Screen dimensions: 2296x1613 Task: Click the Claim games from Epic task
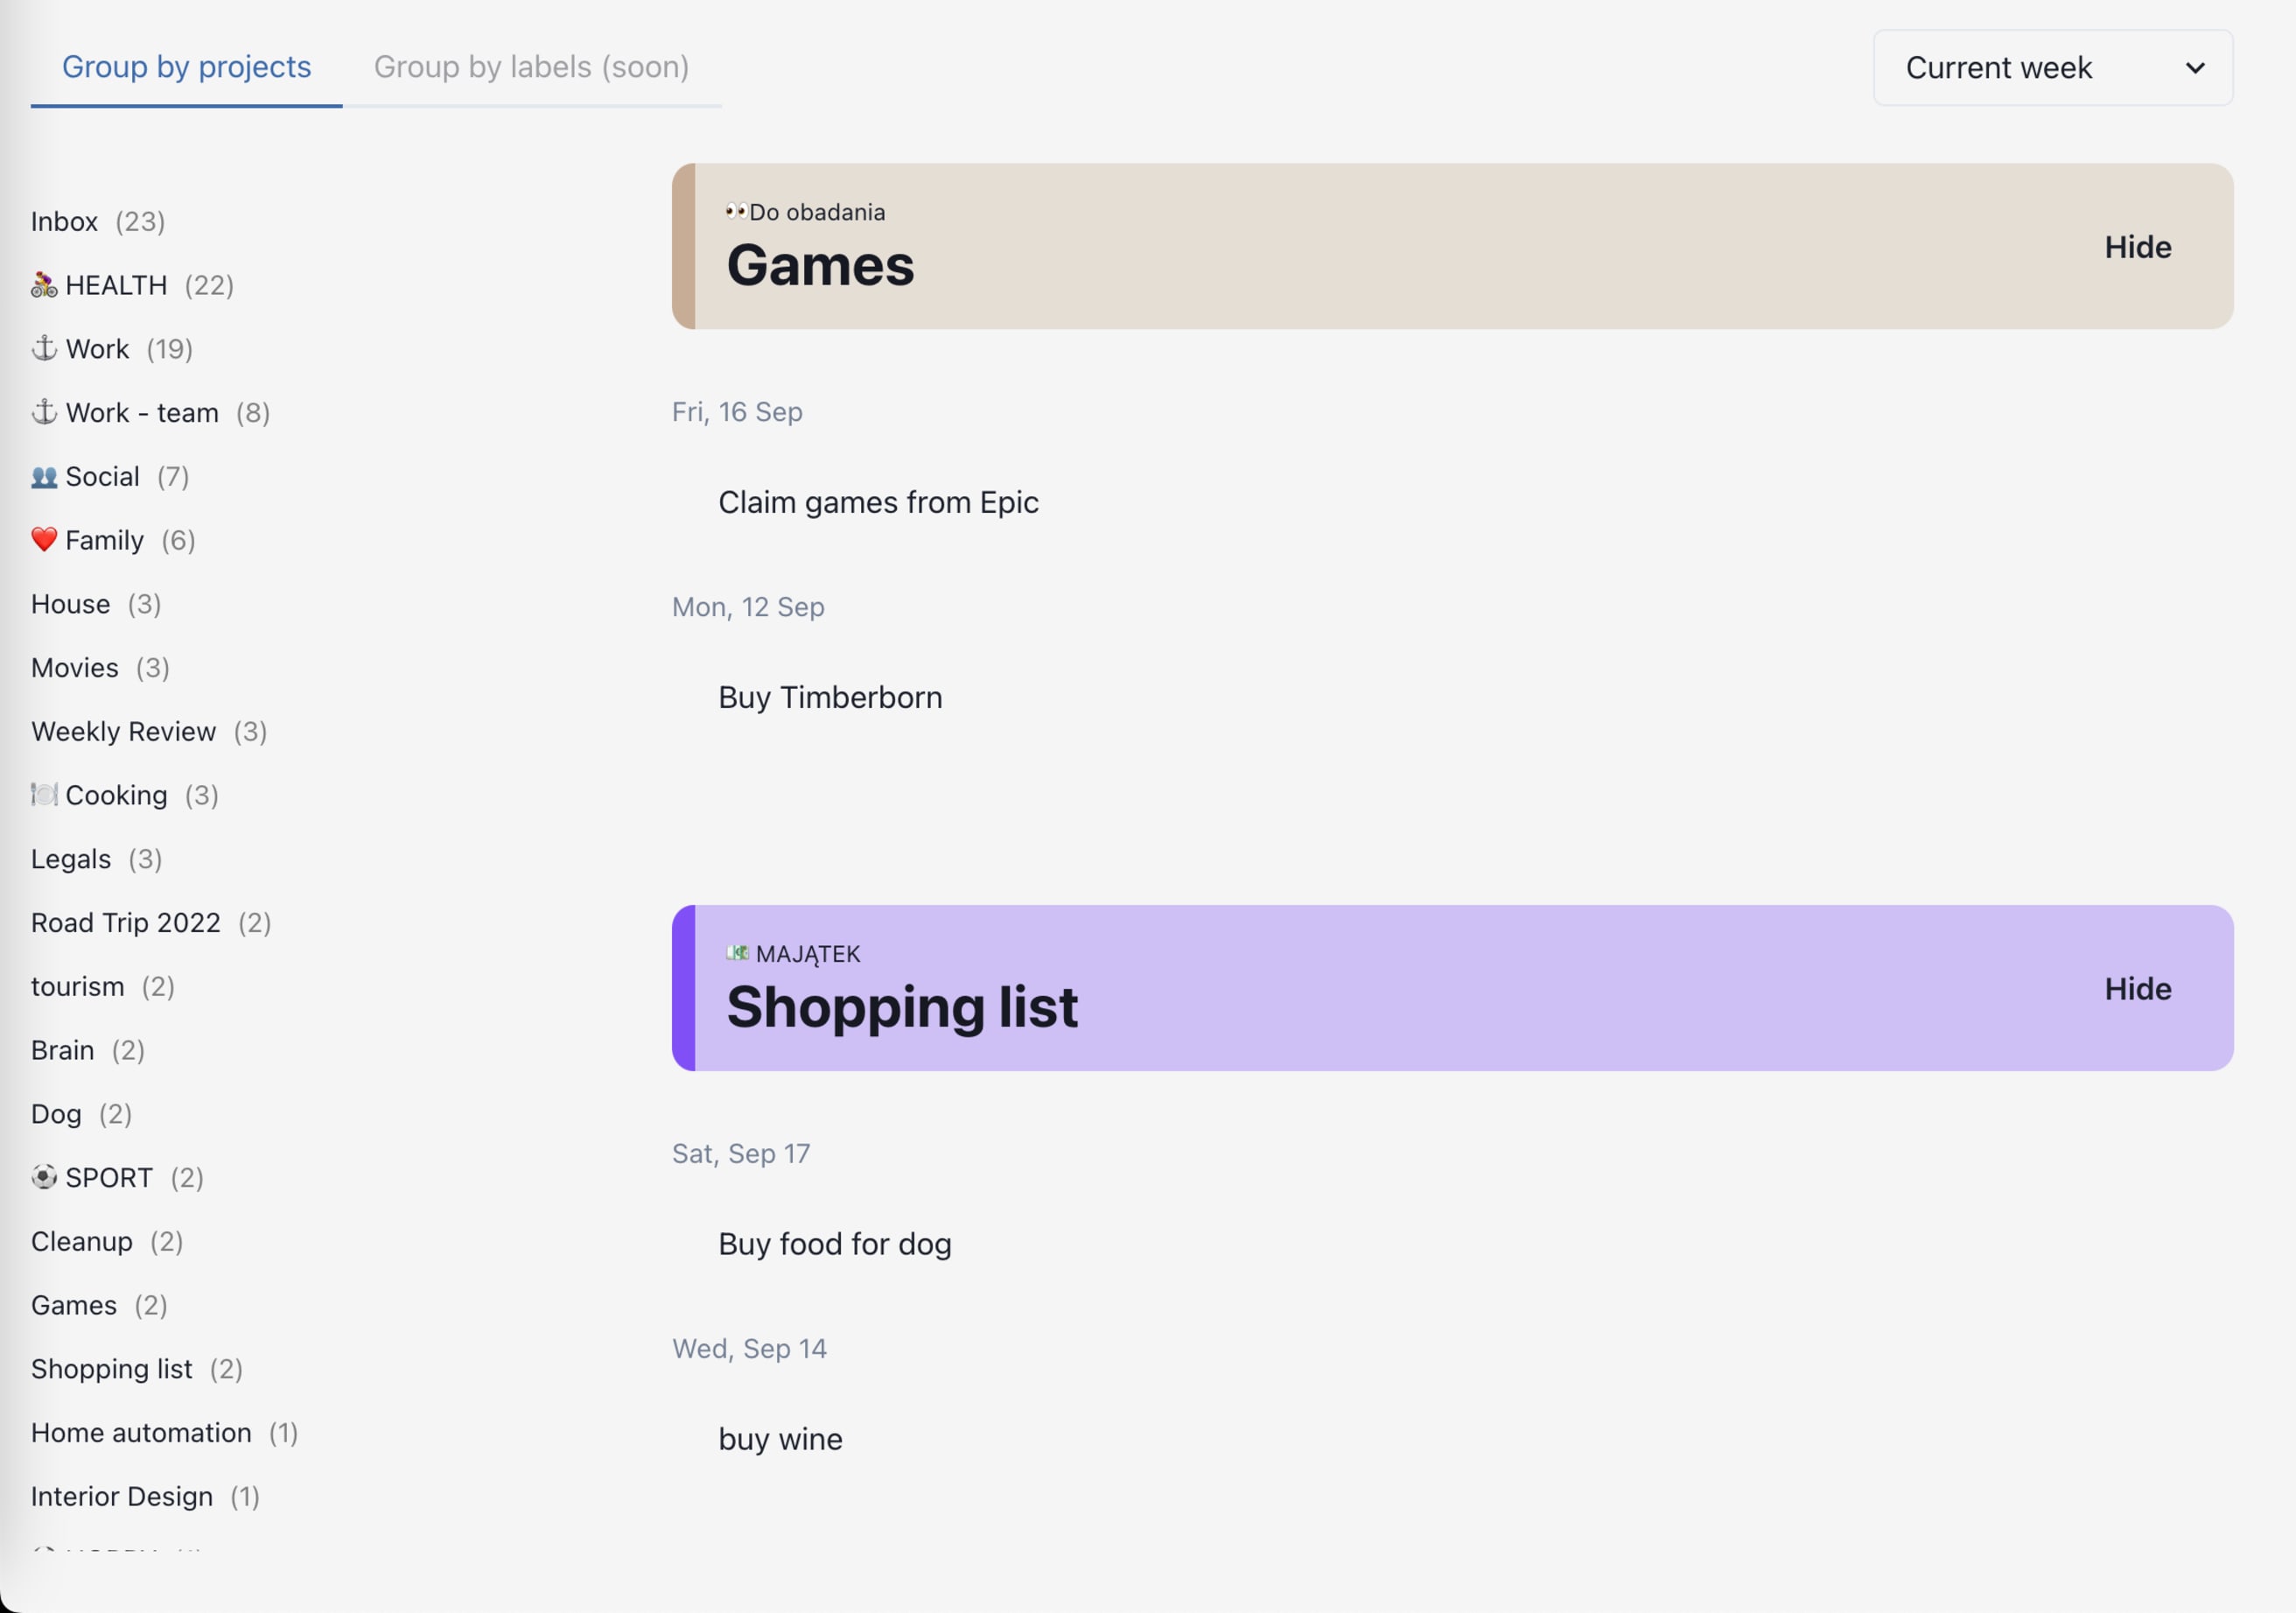pyautogui.click(x=879, y=502)
